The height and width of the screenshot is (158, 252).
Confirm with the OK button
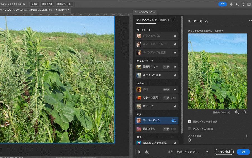[x=243, y=152]
